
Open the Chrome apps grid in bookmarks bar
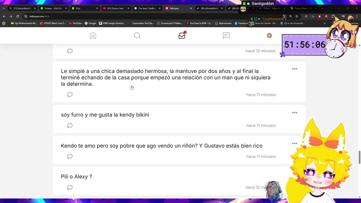click(x=4, y=23)
